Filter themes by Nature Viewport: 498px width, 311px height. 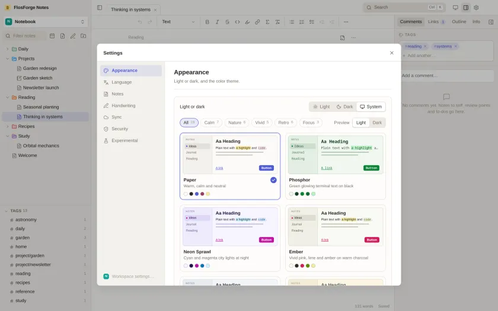click(237, 123)
